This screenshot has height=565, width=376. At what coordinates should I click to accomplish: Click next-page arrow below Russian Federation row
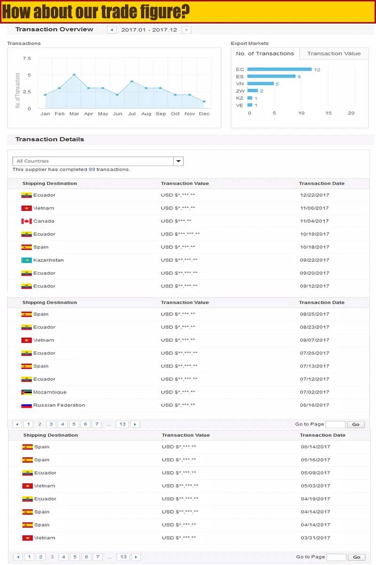(x=135, y=424)
